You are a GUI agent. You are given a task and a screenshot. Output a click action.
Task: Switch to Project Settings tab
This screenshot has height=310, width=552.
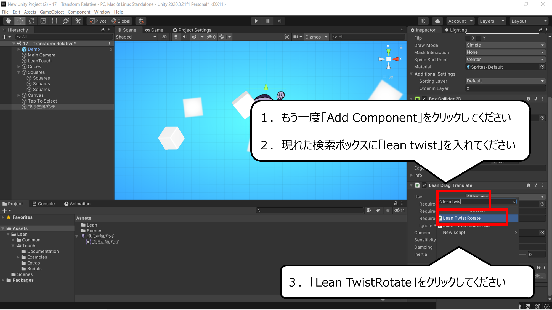pyautogui.click(x=192, y=30)
